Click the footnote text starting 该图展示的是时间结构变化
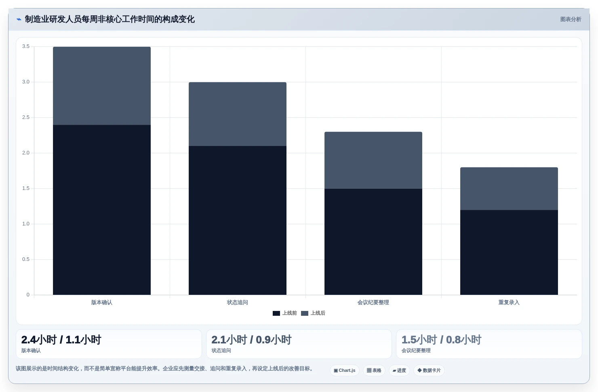Viewport: 598px width, 392px height. (x=165, y=369)
